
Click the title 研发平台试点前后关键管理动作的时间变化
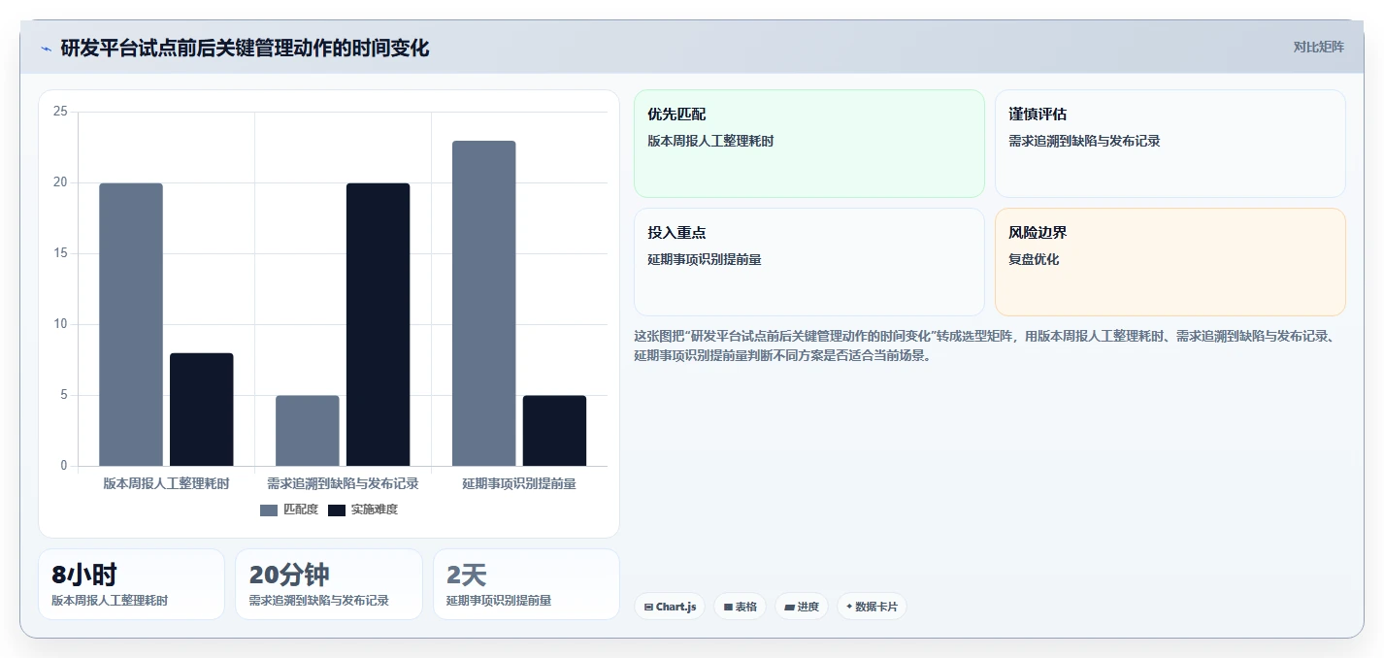click(245, 48)
